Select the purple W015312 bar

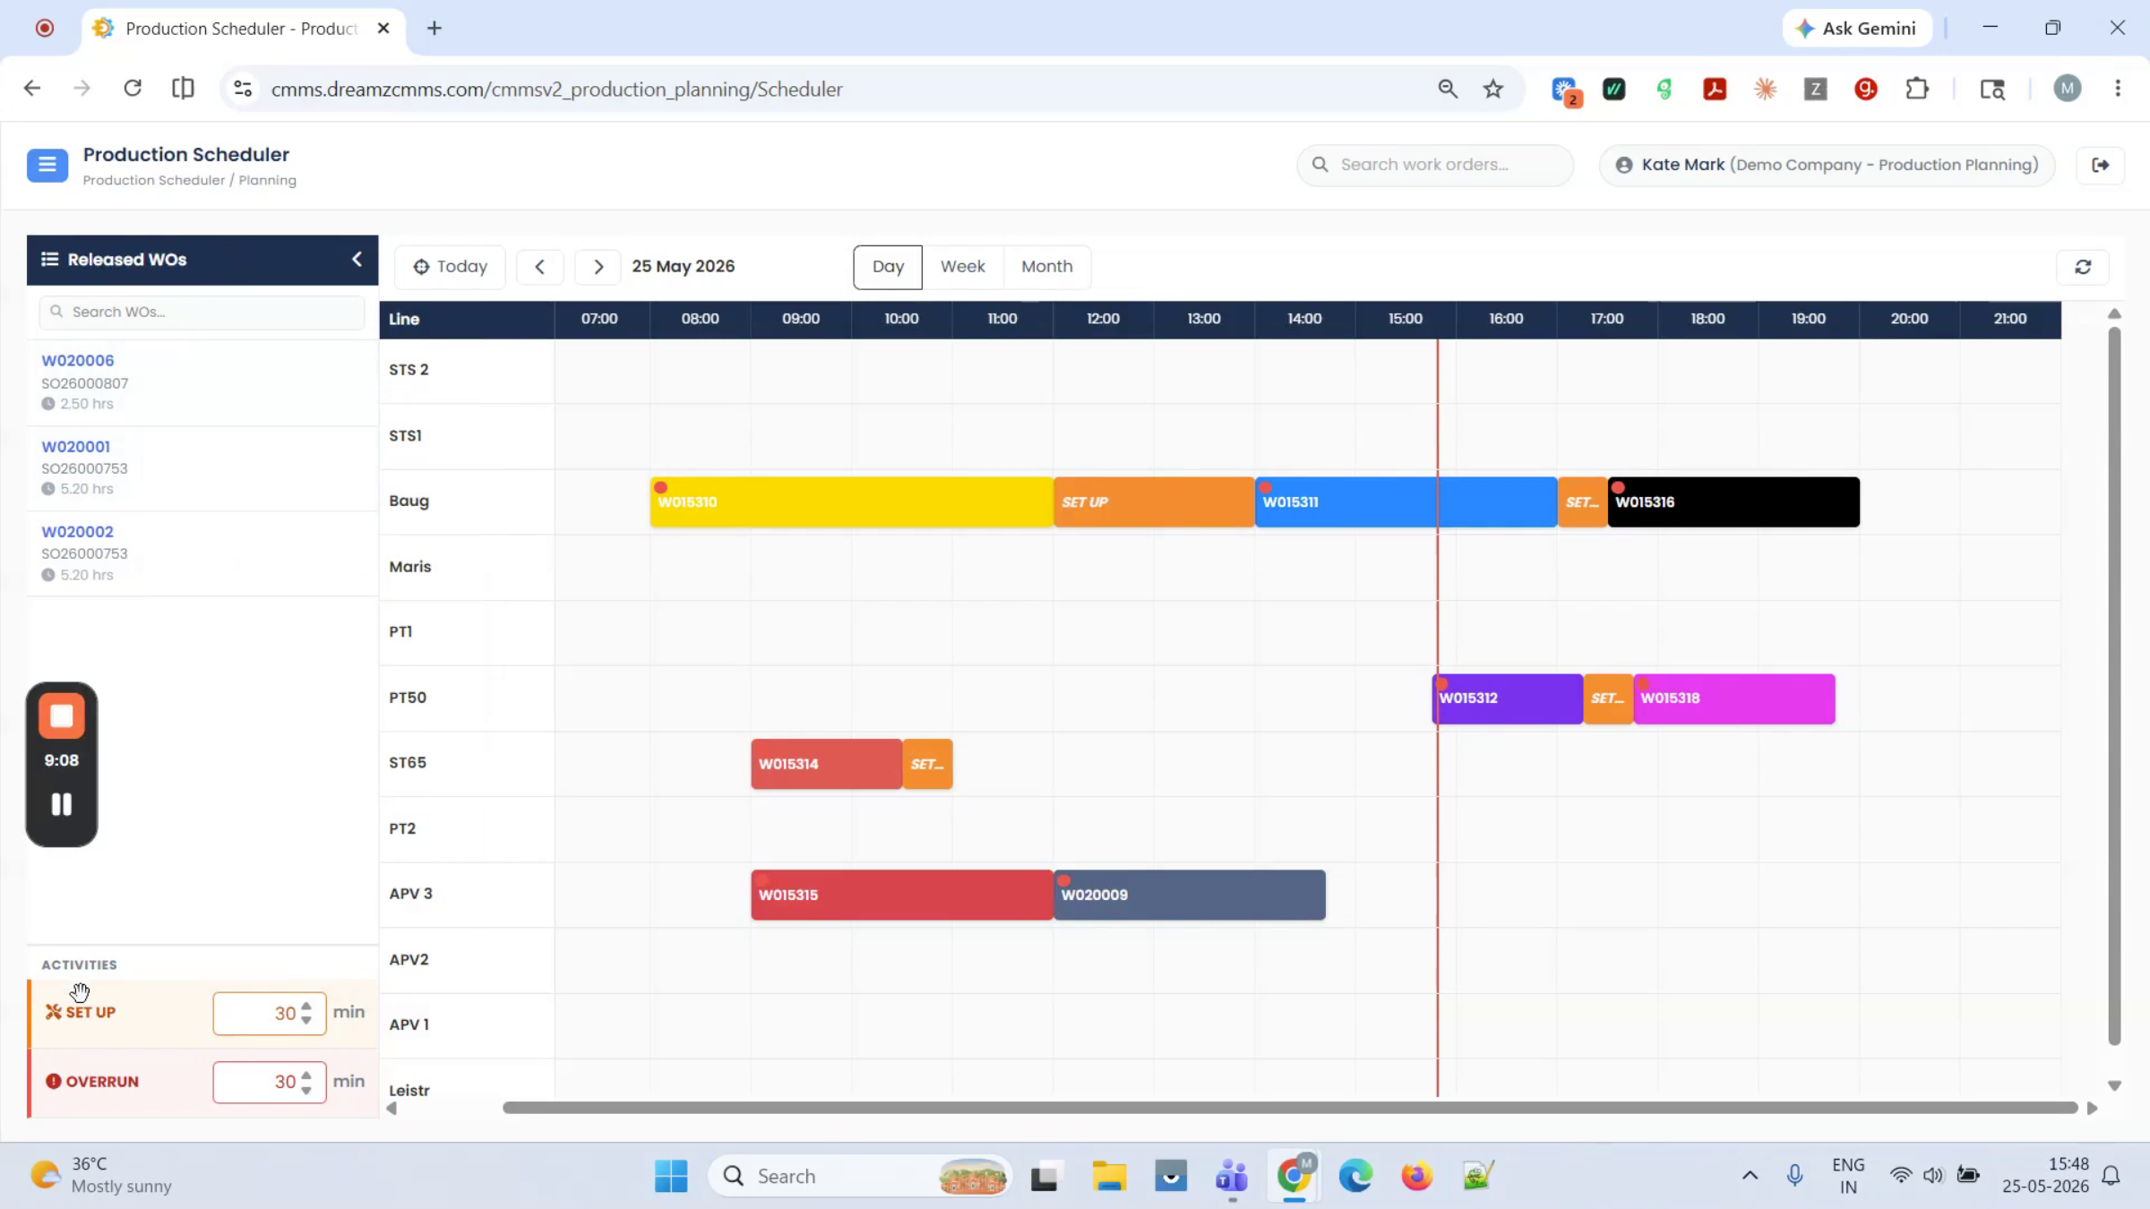click(x=1508, y=699)
